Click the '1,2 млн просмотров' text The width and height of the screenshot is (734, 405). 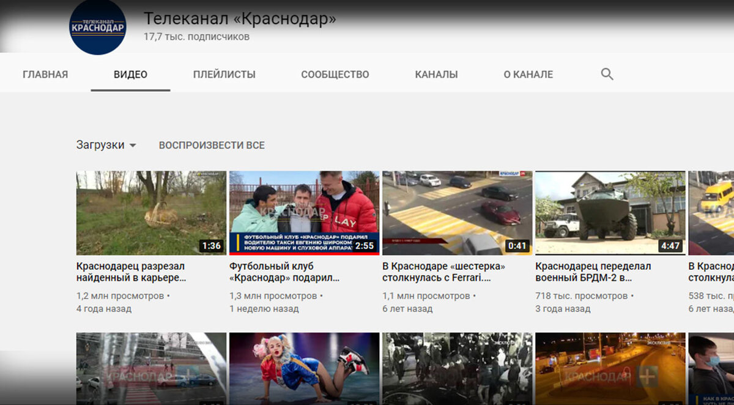tap(120, 296)
